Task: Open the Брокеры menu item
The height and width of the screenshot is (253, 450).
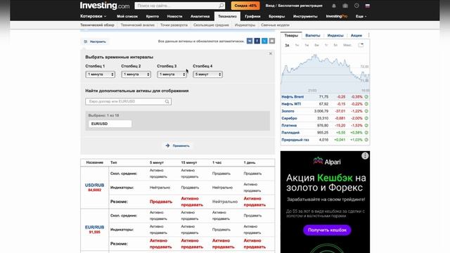Action: click(x=276, y=16)
